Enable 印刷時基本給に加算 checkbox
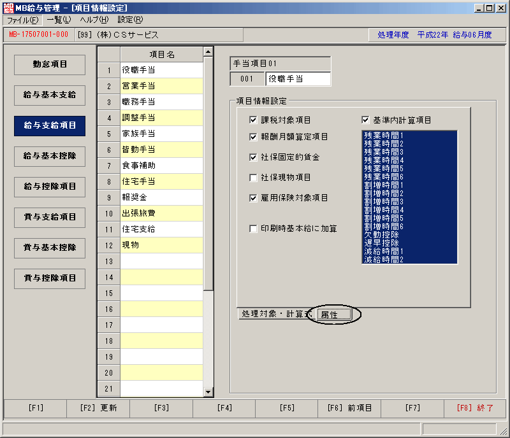The width and height of the screenshot is (510, 438). click(253, 229)
